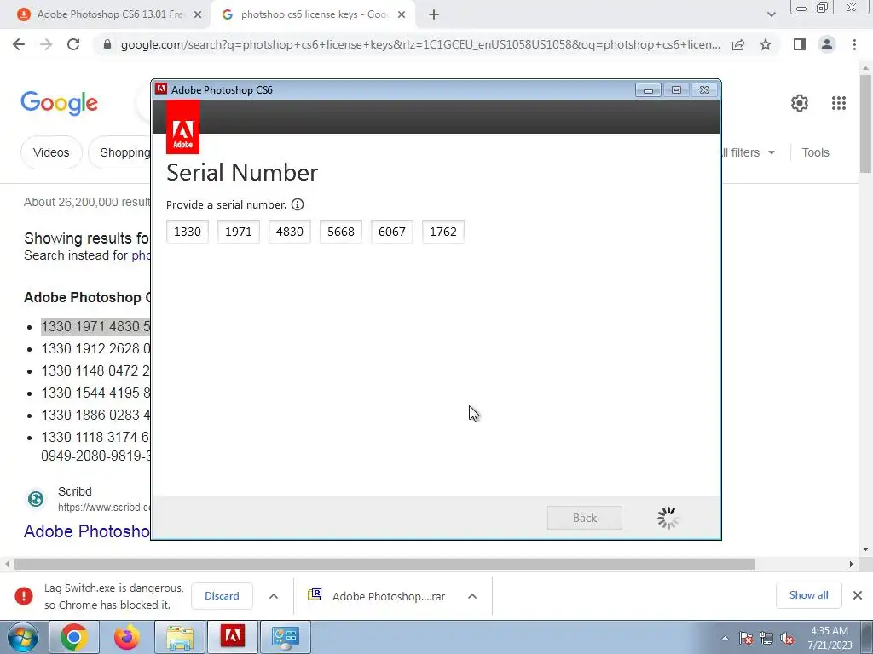The image size is (873, 654).
Task: Share this page icon in address bar
Action: click(x=738, y=44)
